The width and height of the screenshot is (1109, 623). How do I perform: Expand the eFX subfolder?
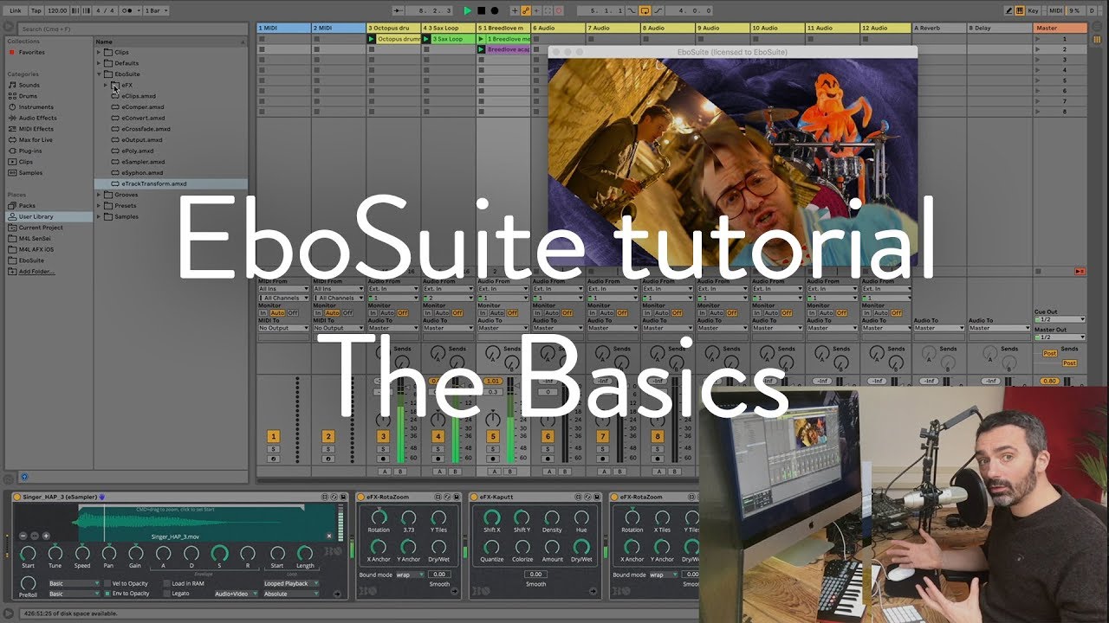(106, 85)
